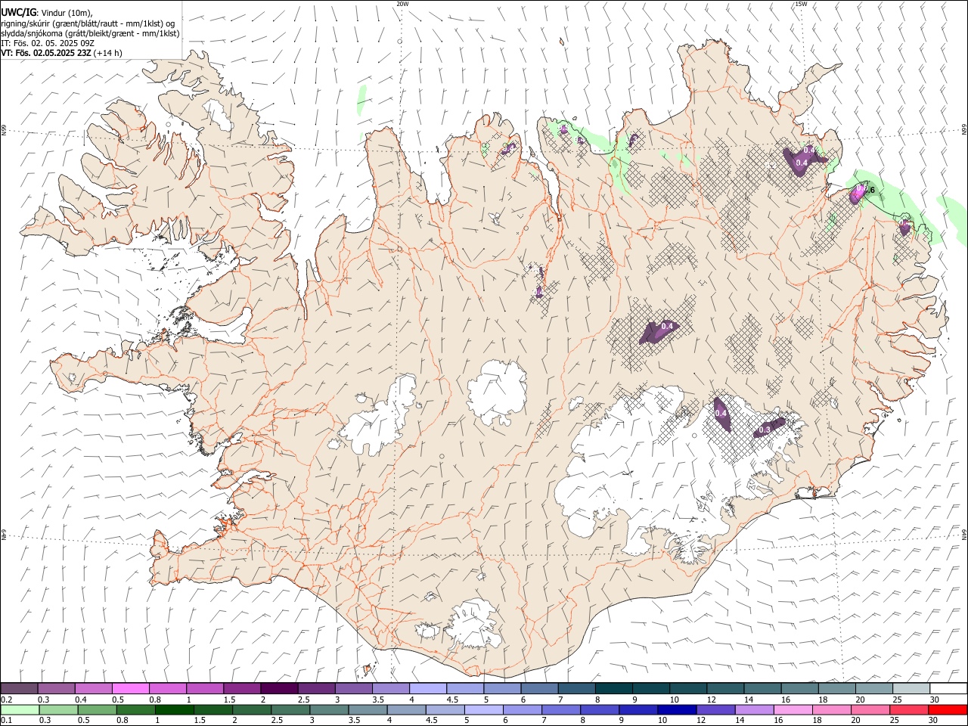The image size is (968, 726).
Task: Click the 16 label under upper legend row
Action: click(786, 700)
